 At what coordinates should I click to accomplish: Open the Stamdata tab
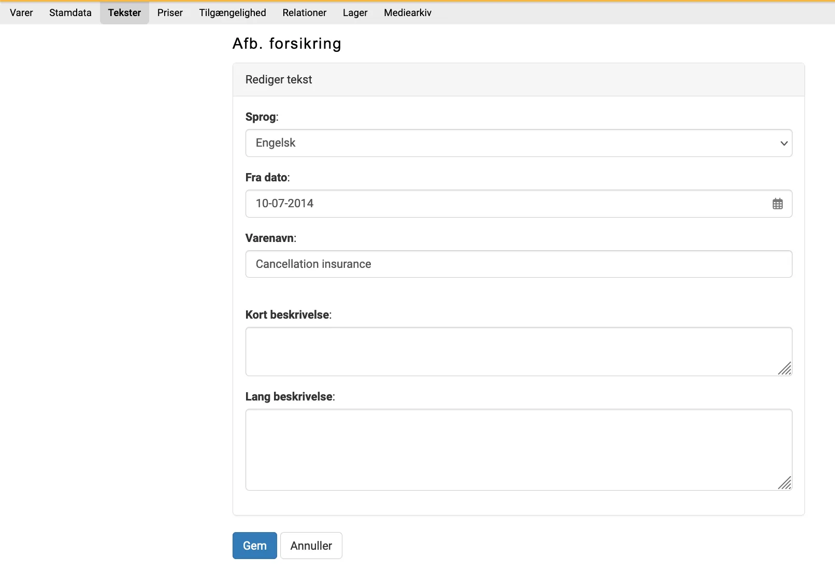pyautogui.click(x=70, y=12)
